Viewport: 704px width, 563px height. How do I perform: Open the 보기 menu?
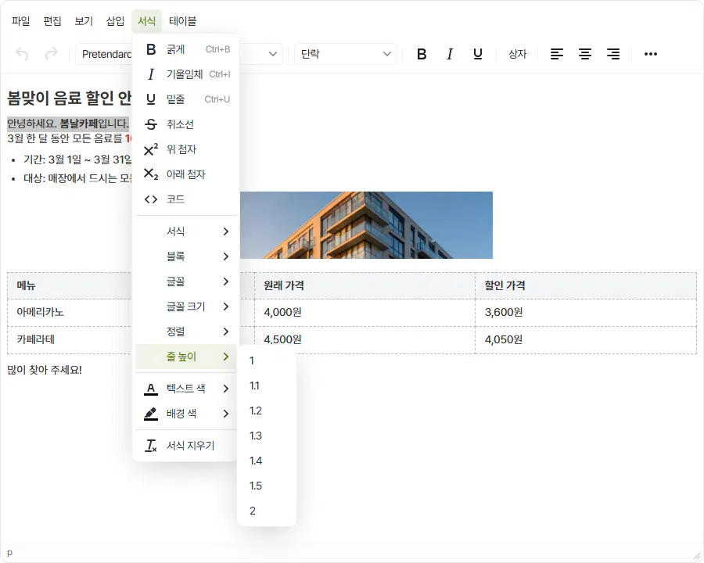point(84,21)
